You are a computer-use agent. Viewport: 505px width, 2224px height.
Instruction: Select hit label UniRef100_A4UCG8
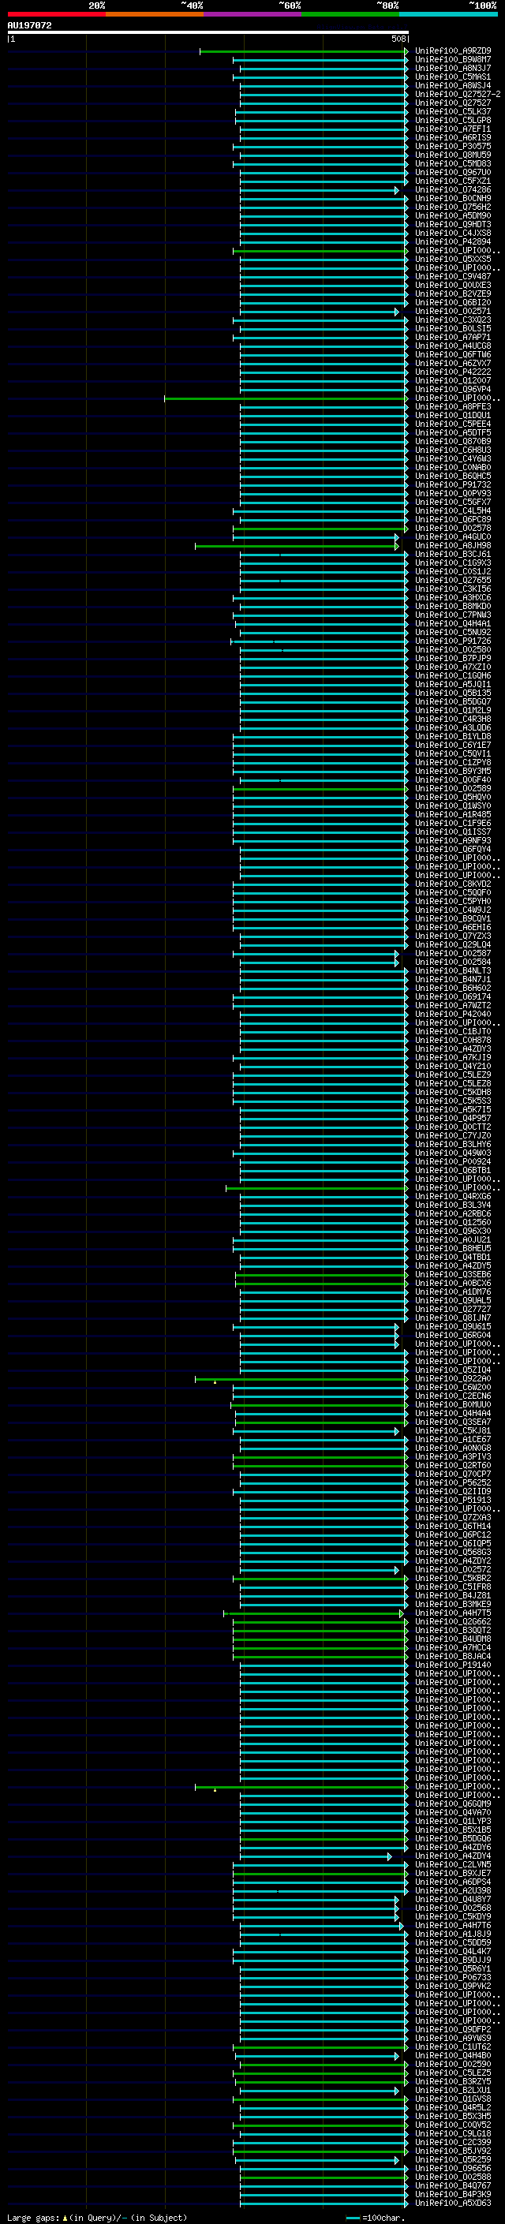point(452,346)
